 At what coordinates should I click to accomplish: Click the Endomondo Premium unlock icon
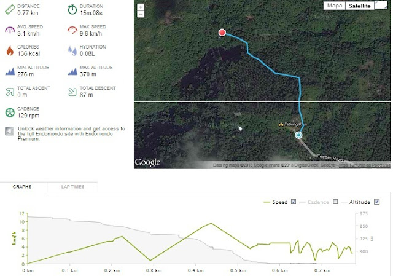pos(10,131)
